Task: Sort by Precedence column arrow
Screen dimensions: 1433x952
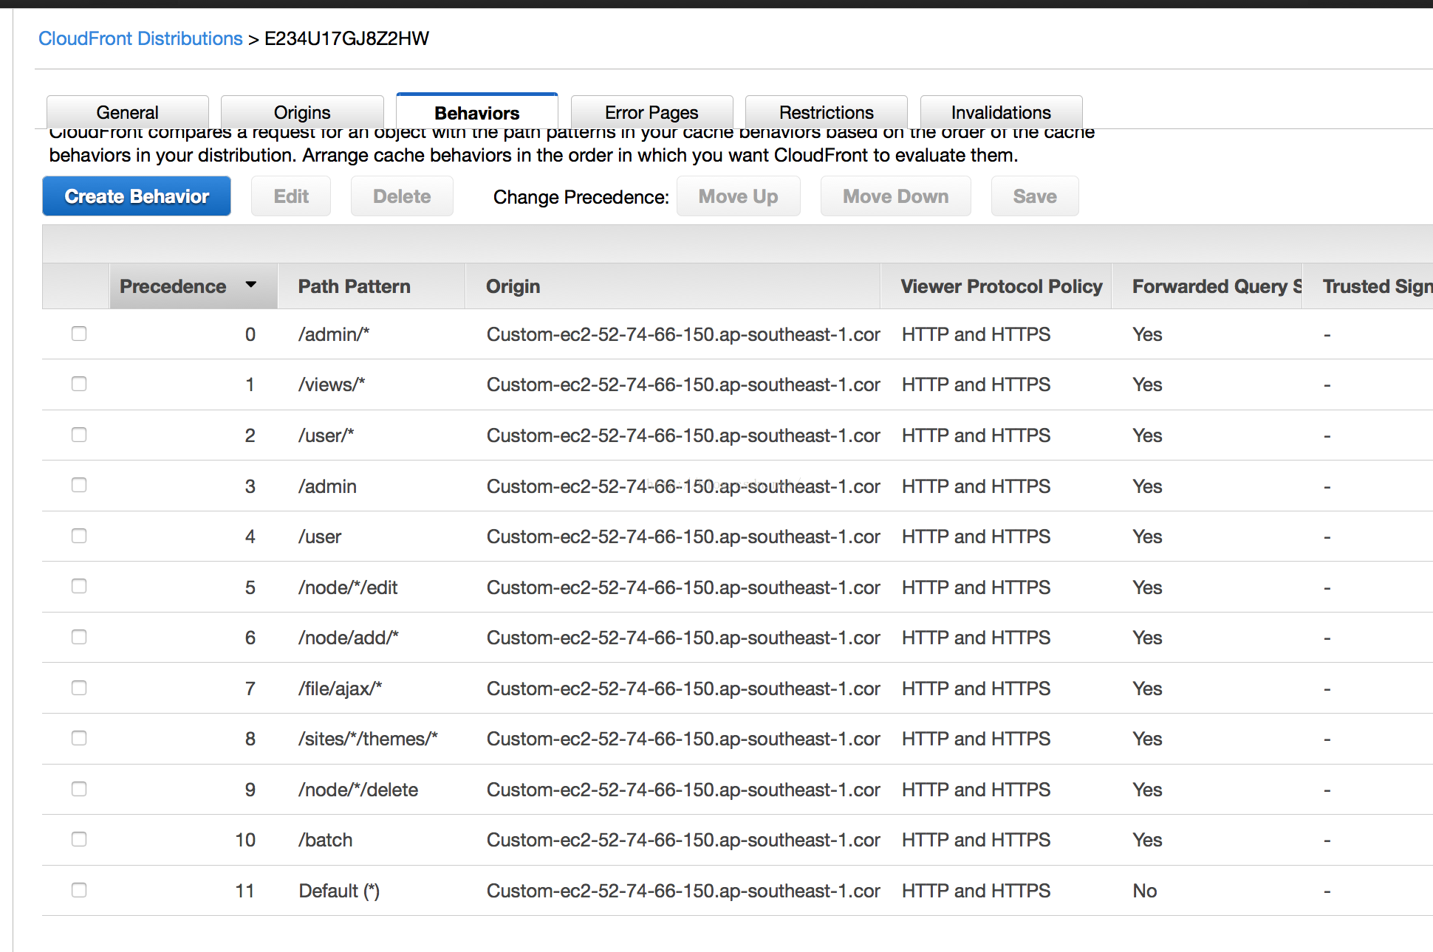Action: point(251,285)
